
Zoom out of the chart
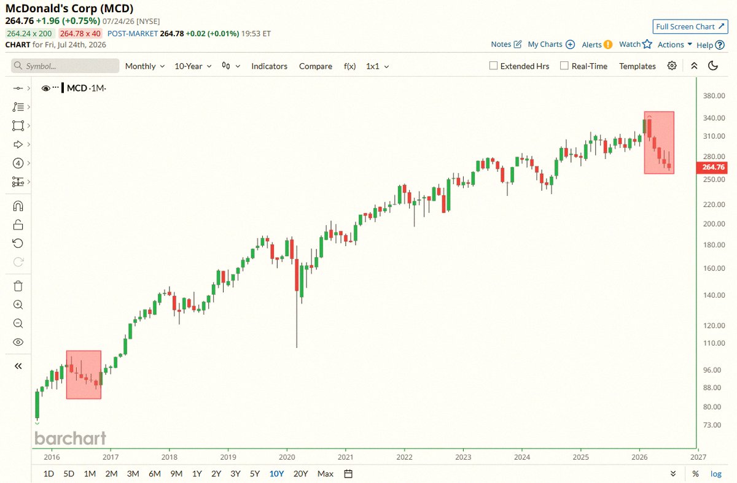pyautogui.click(x=18, y=323)
